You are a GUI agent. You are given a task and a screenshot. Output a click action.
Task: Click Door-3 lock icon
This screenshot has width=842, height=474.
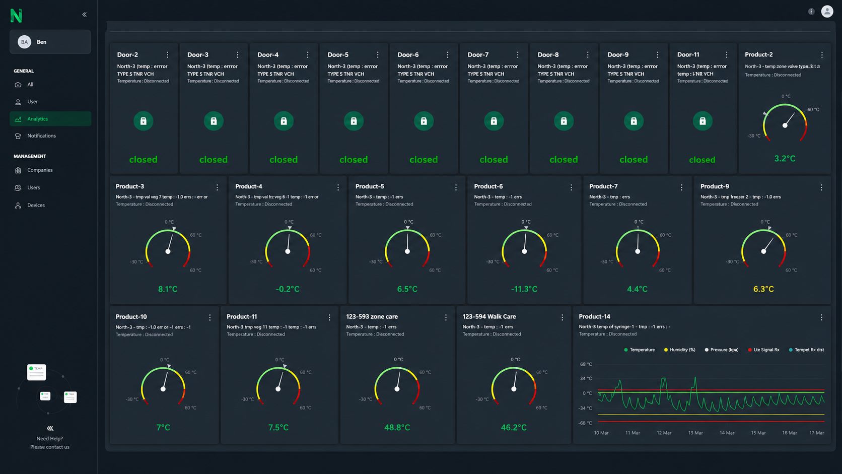pyautogui.click(x=214, y=121)
